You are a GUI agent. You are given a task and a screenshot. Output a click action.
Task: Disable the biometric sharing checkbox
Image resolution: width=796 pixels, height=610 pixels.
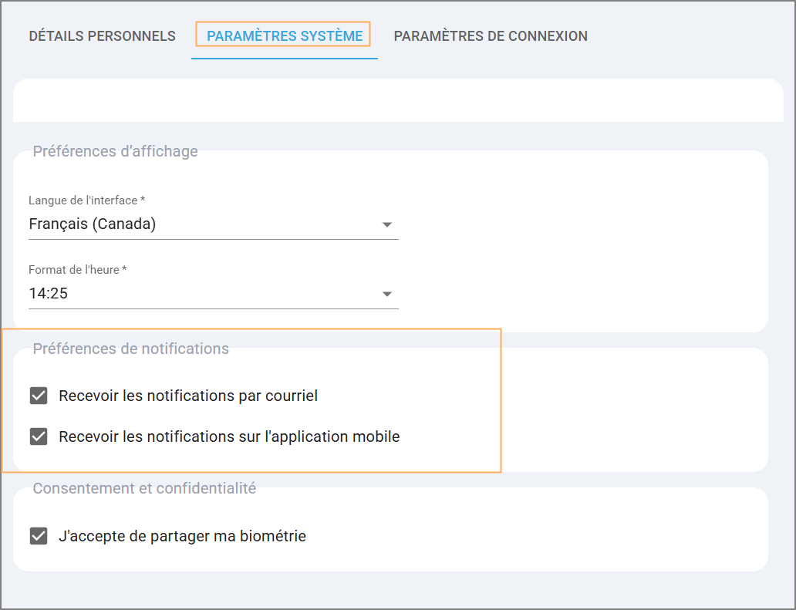(x=39, y=536)
